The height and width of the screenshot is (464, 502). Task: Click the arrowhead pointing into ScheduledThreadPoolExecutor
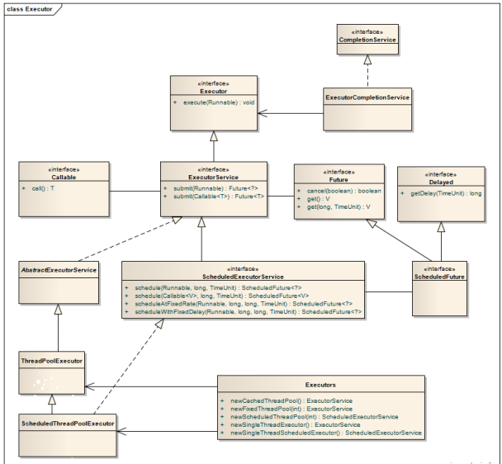(121, 431)
